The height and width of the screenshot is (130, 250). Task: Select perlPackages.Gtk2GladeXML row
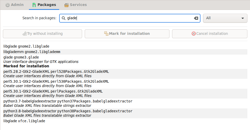point(125,93)
